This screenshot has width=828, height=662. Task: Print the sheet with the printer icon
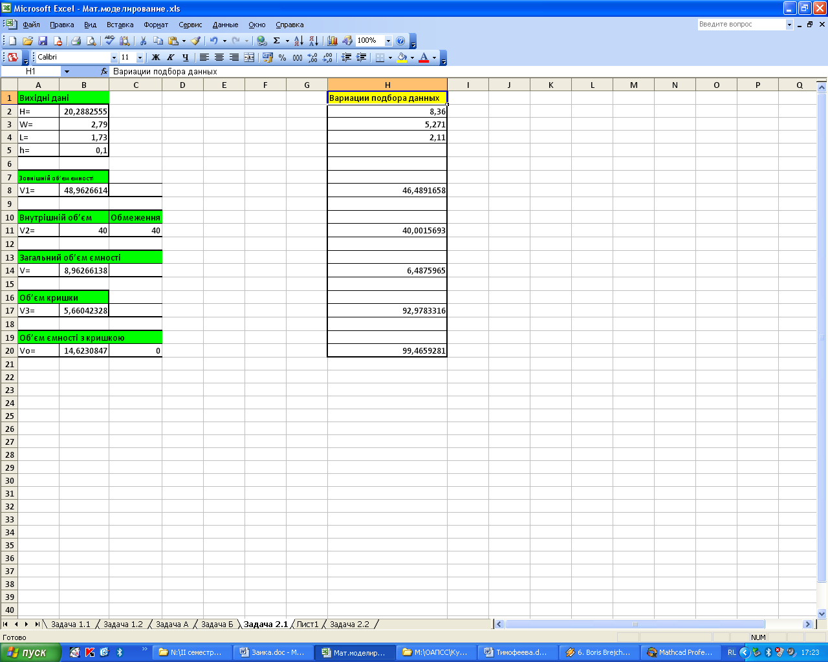pos(76,41)
